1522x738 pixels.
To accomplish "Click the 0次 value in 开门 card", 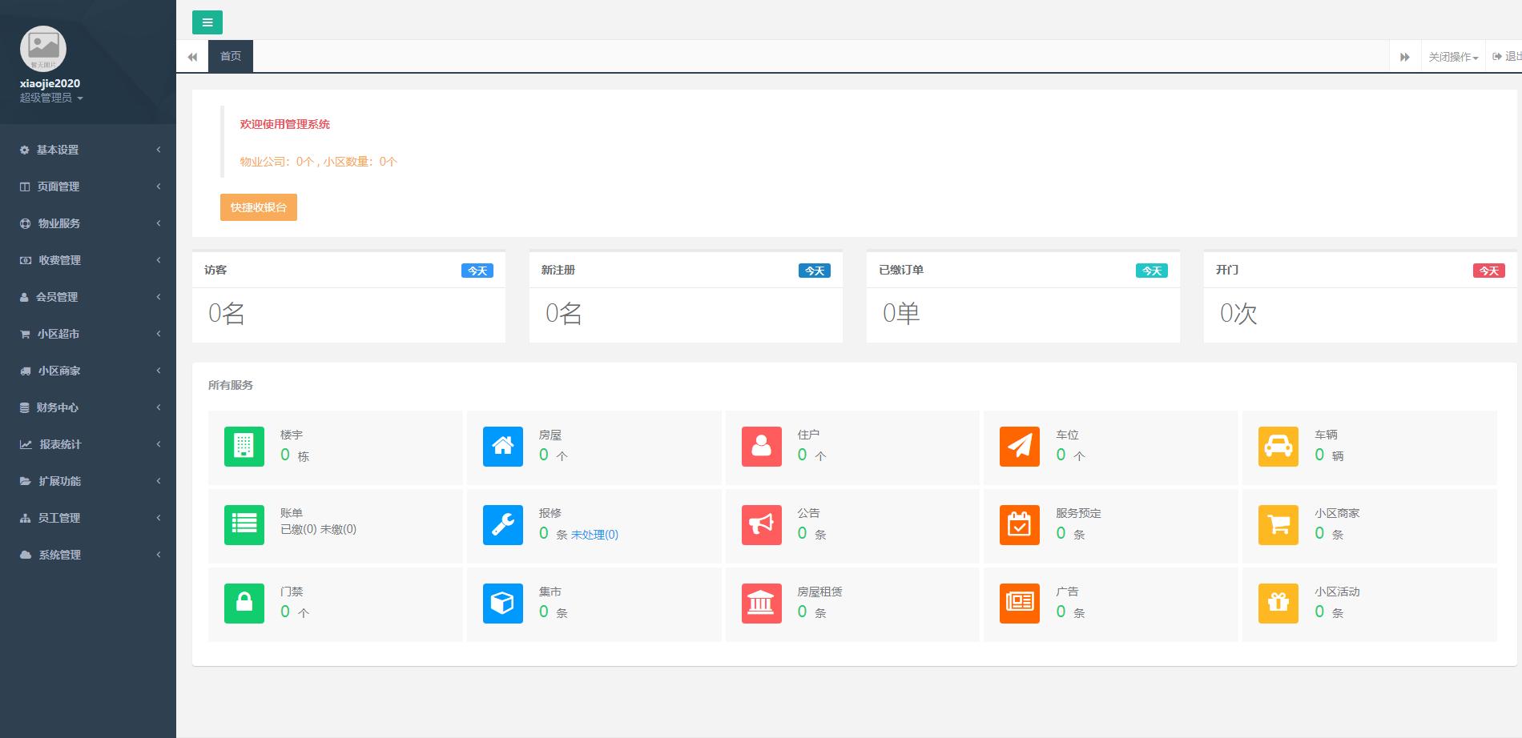I will point(1238,313).
